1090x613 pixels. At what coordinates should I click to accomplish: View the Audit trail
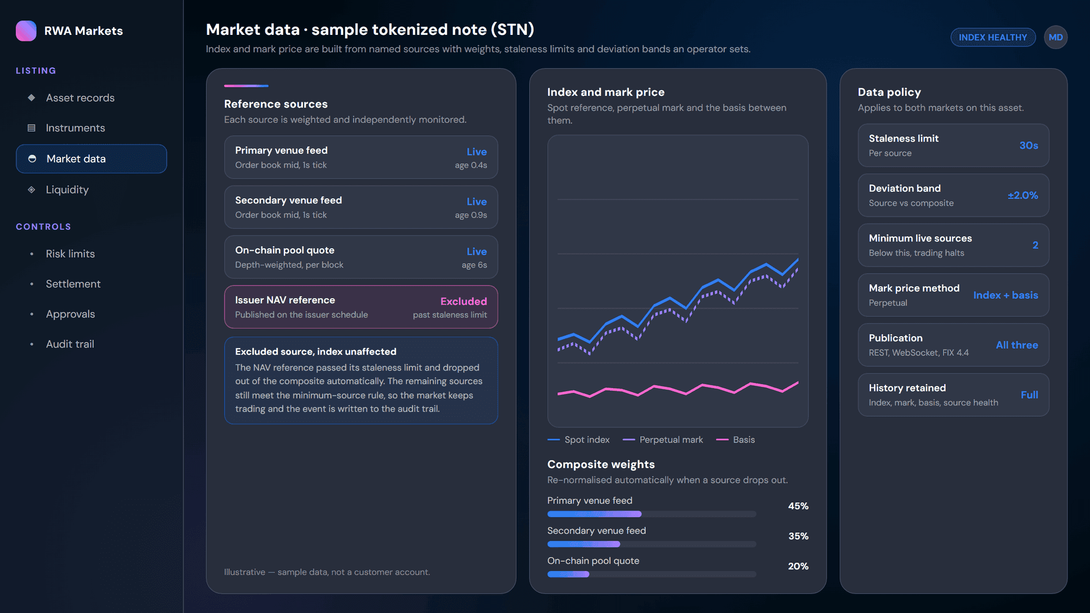pyautogui.click(x=91, y=344)
